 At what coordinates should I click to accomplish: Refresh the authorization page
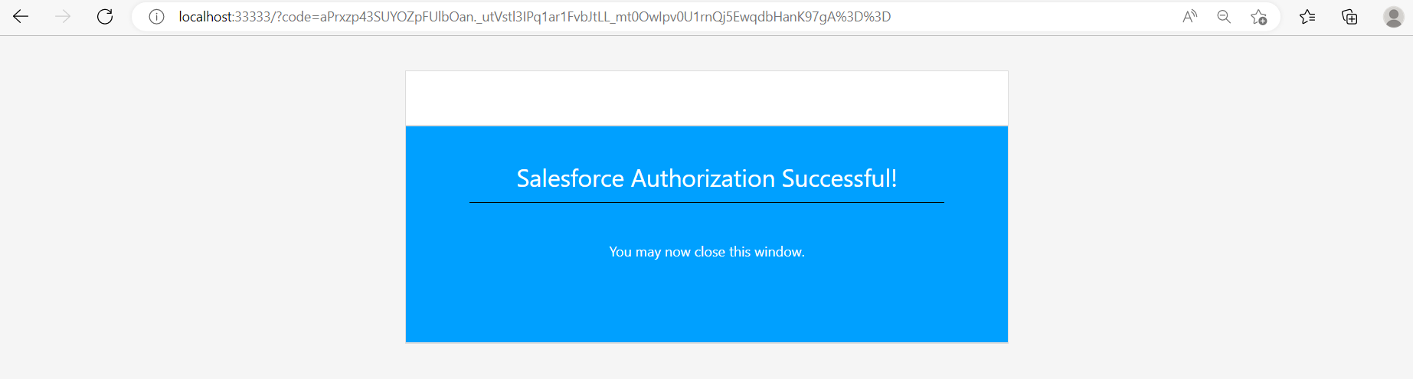tap(105, 17)
